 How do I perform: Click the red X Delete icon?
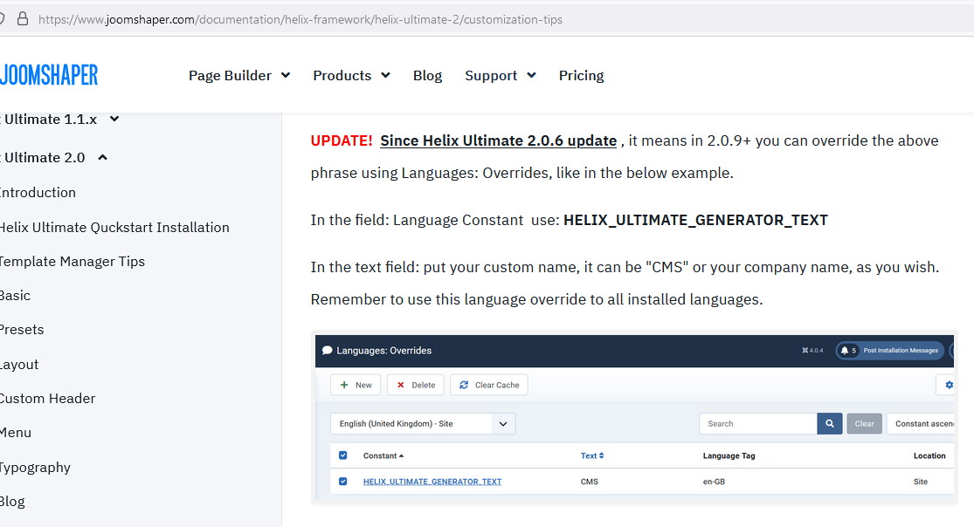400,385
